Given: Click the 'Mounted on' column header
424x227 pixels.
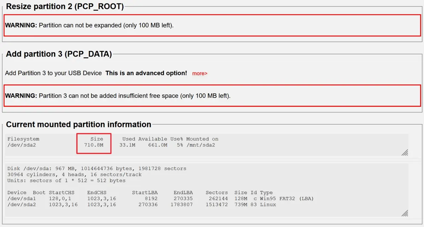Looking at the screenshot, I should [x=202, y=139].
